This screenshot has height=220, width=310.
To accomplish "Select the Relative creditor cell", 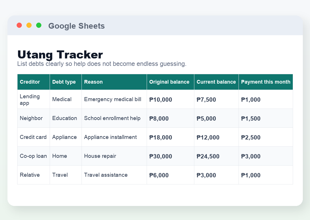I will pos(34,175).
